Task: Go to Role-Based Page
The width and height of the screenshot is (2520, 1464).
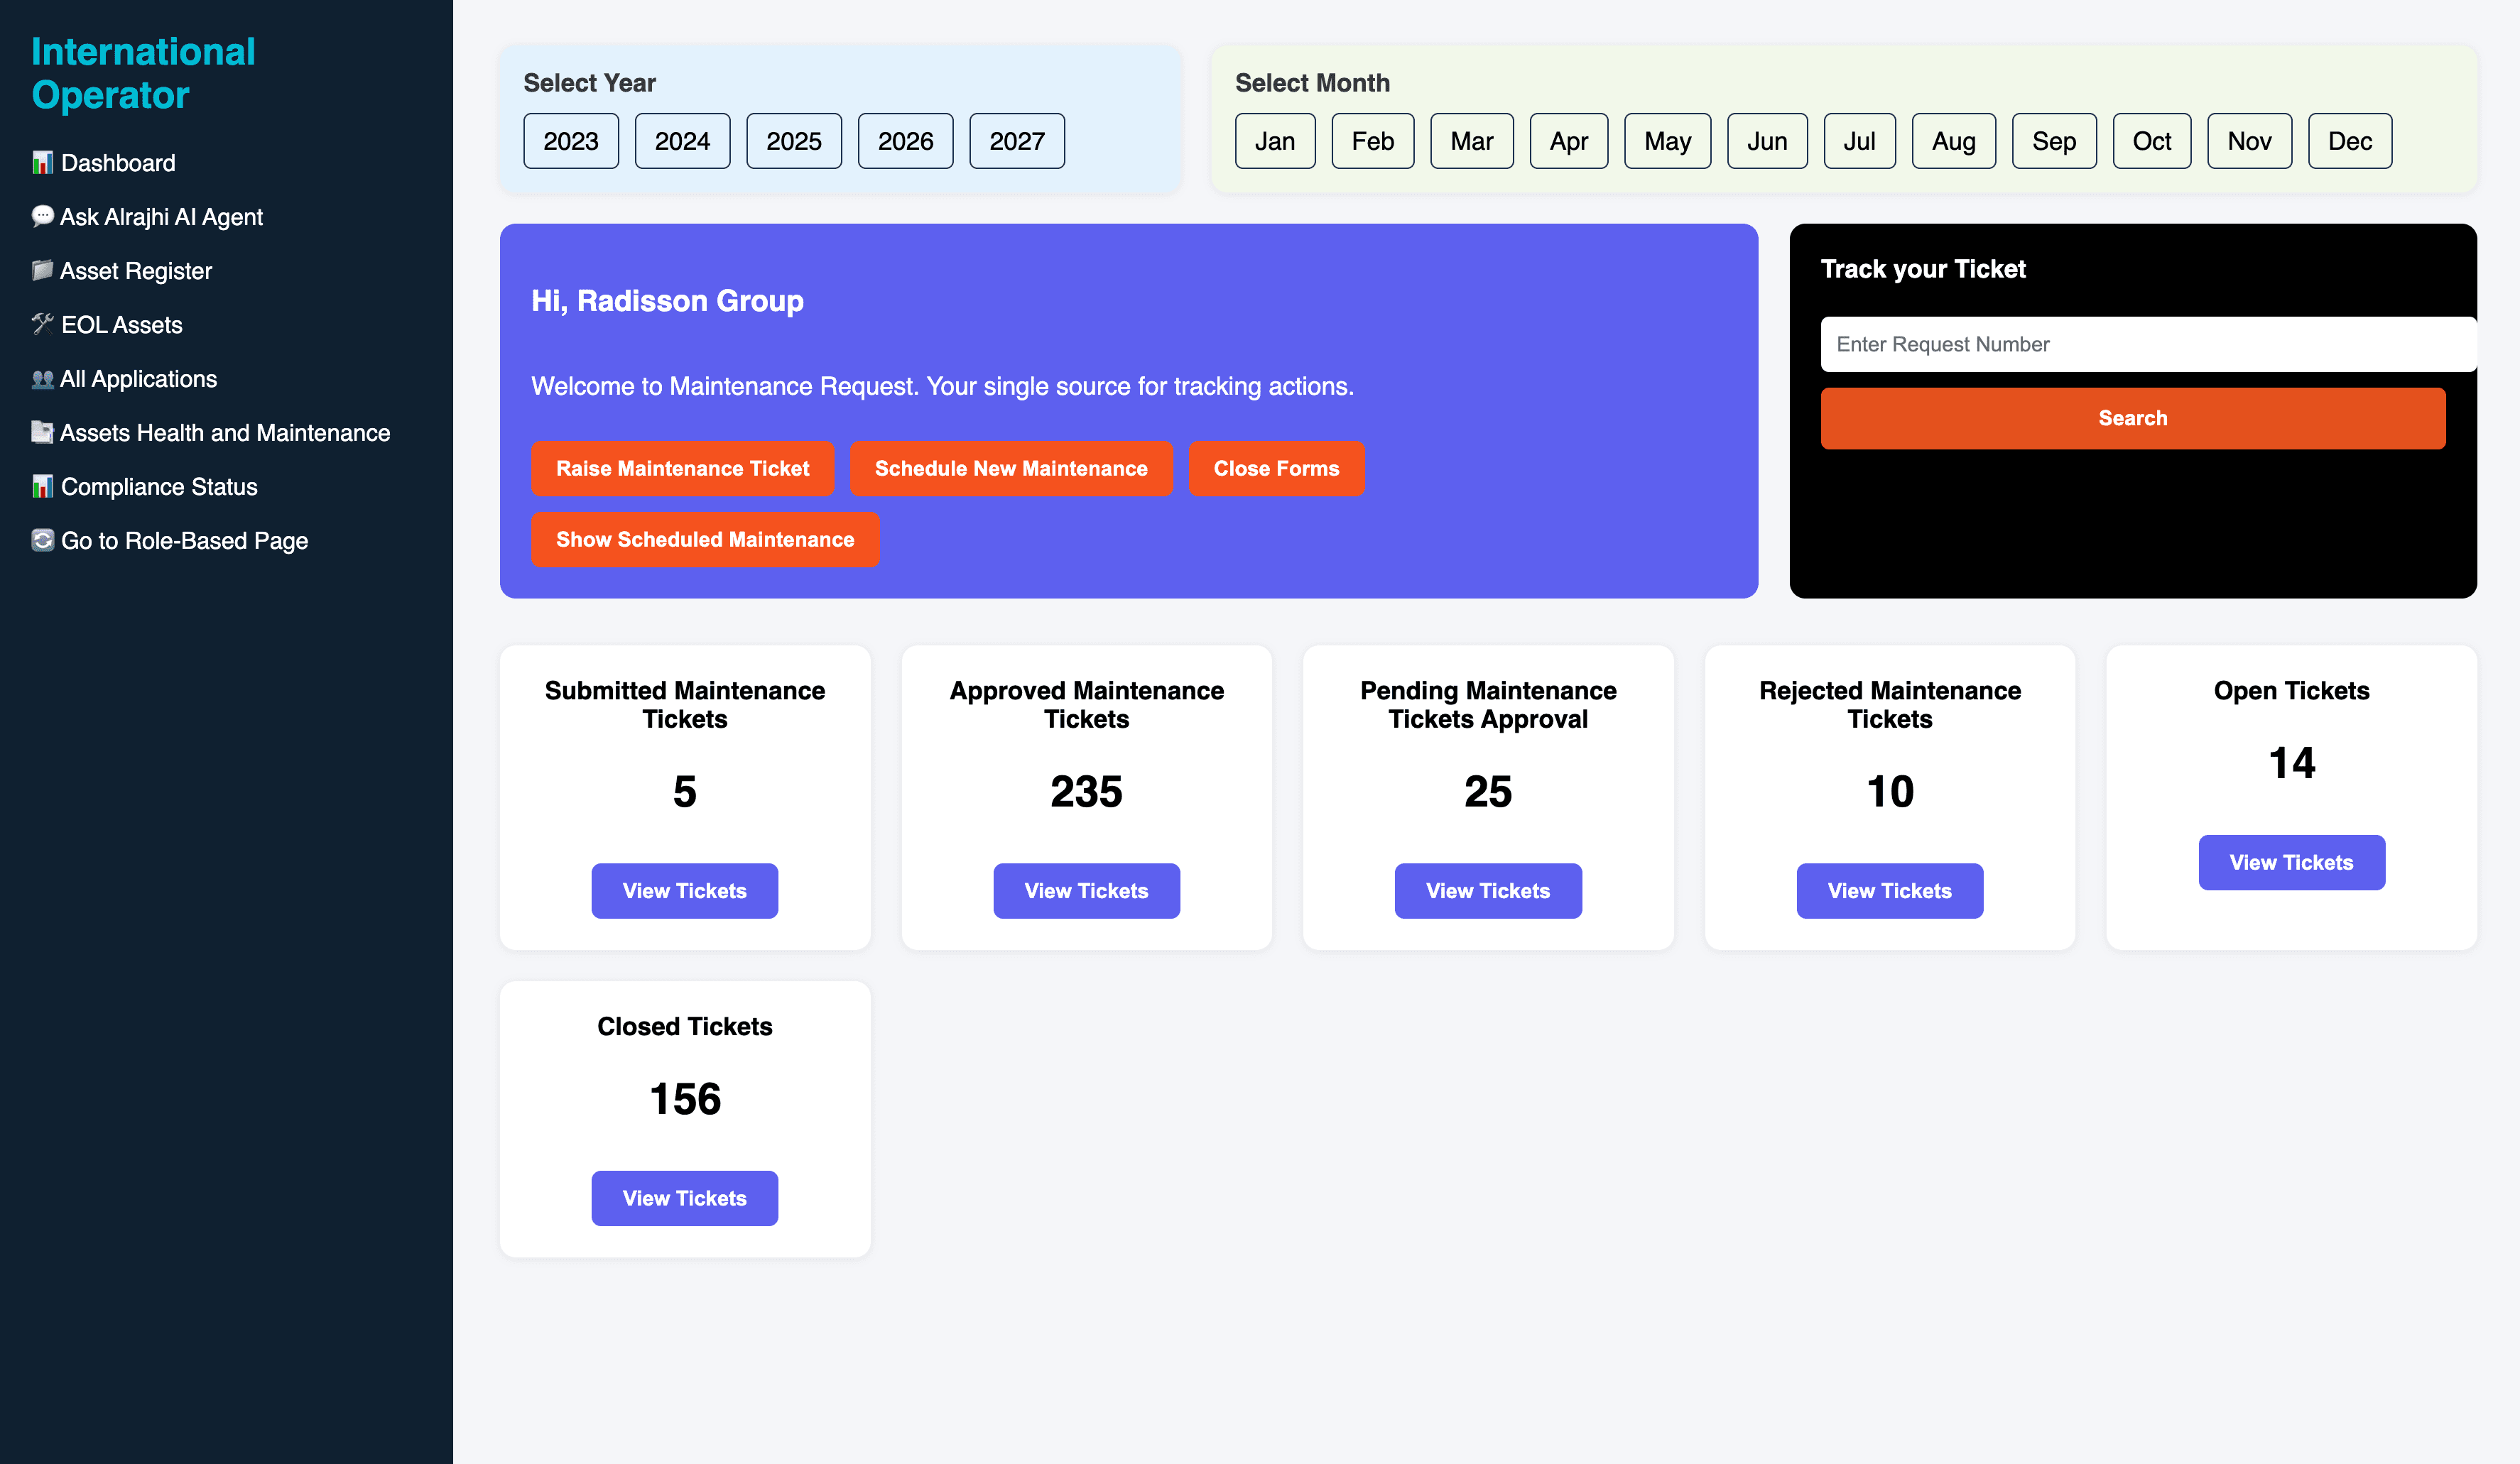Action: click(170, 540)
